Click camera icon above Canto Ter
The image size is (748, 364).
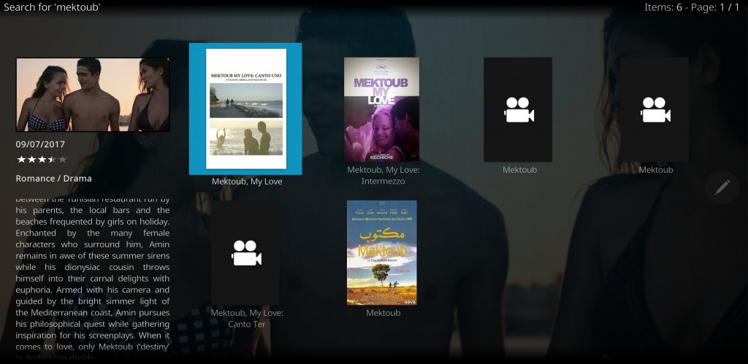point(246,252)
